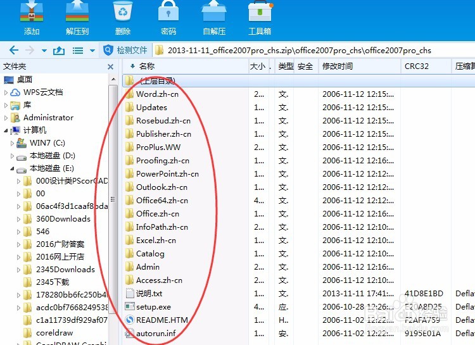475x345 pixels.
Task: Click the 自解压 (Self-extract) icon
Action: [x=214, y=11]
